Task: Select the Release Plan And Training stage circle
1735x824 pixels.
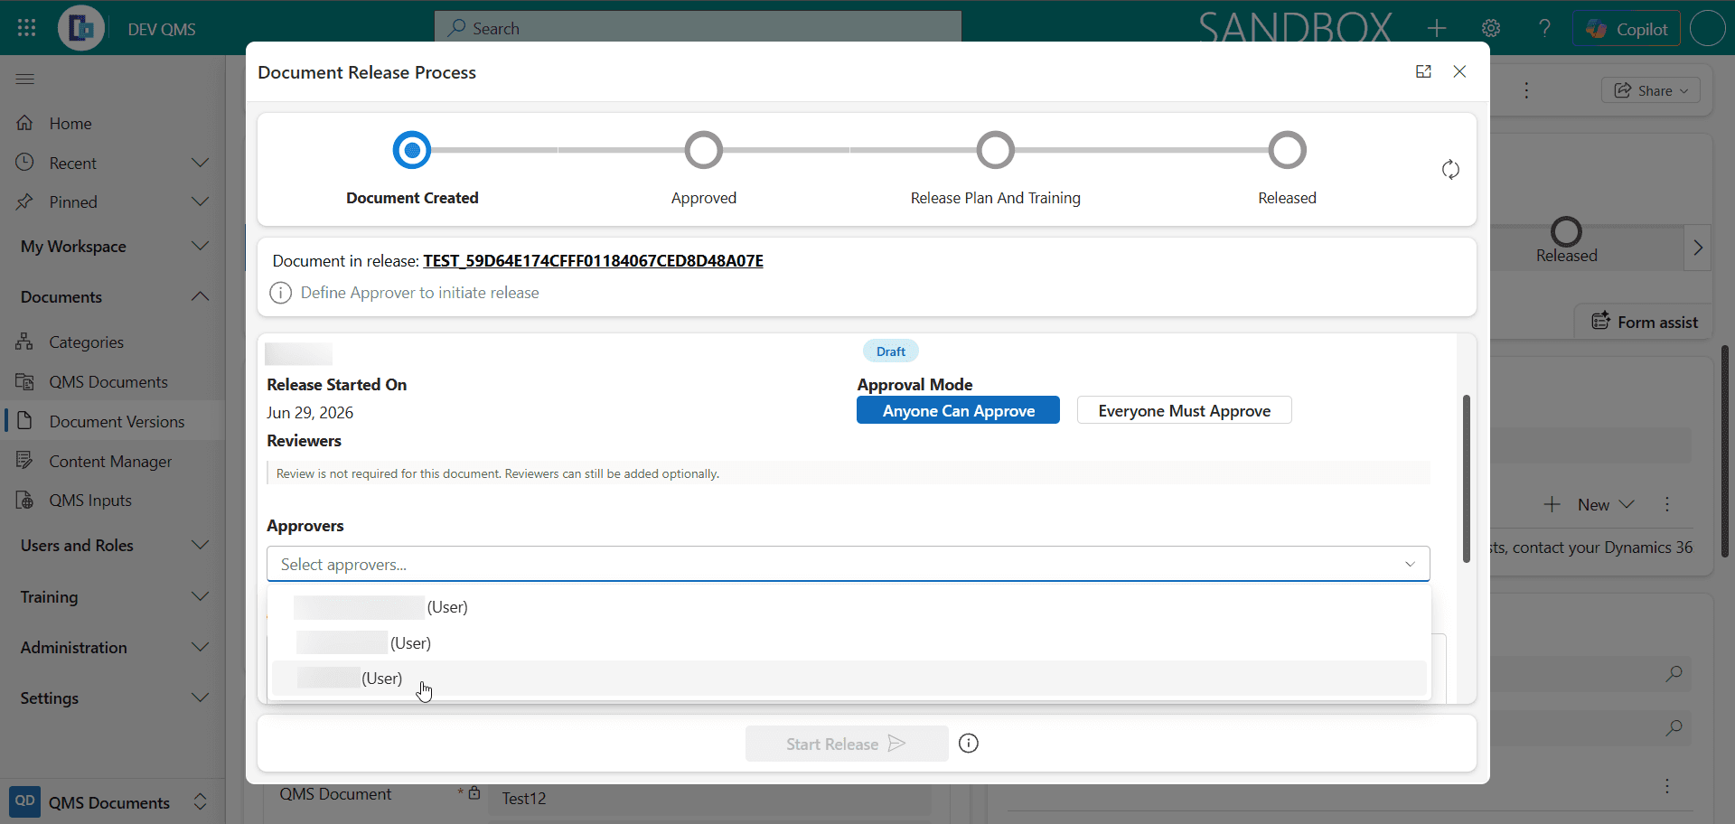Action: point(996,150)
